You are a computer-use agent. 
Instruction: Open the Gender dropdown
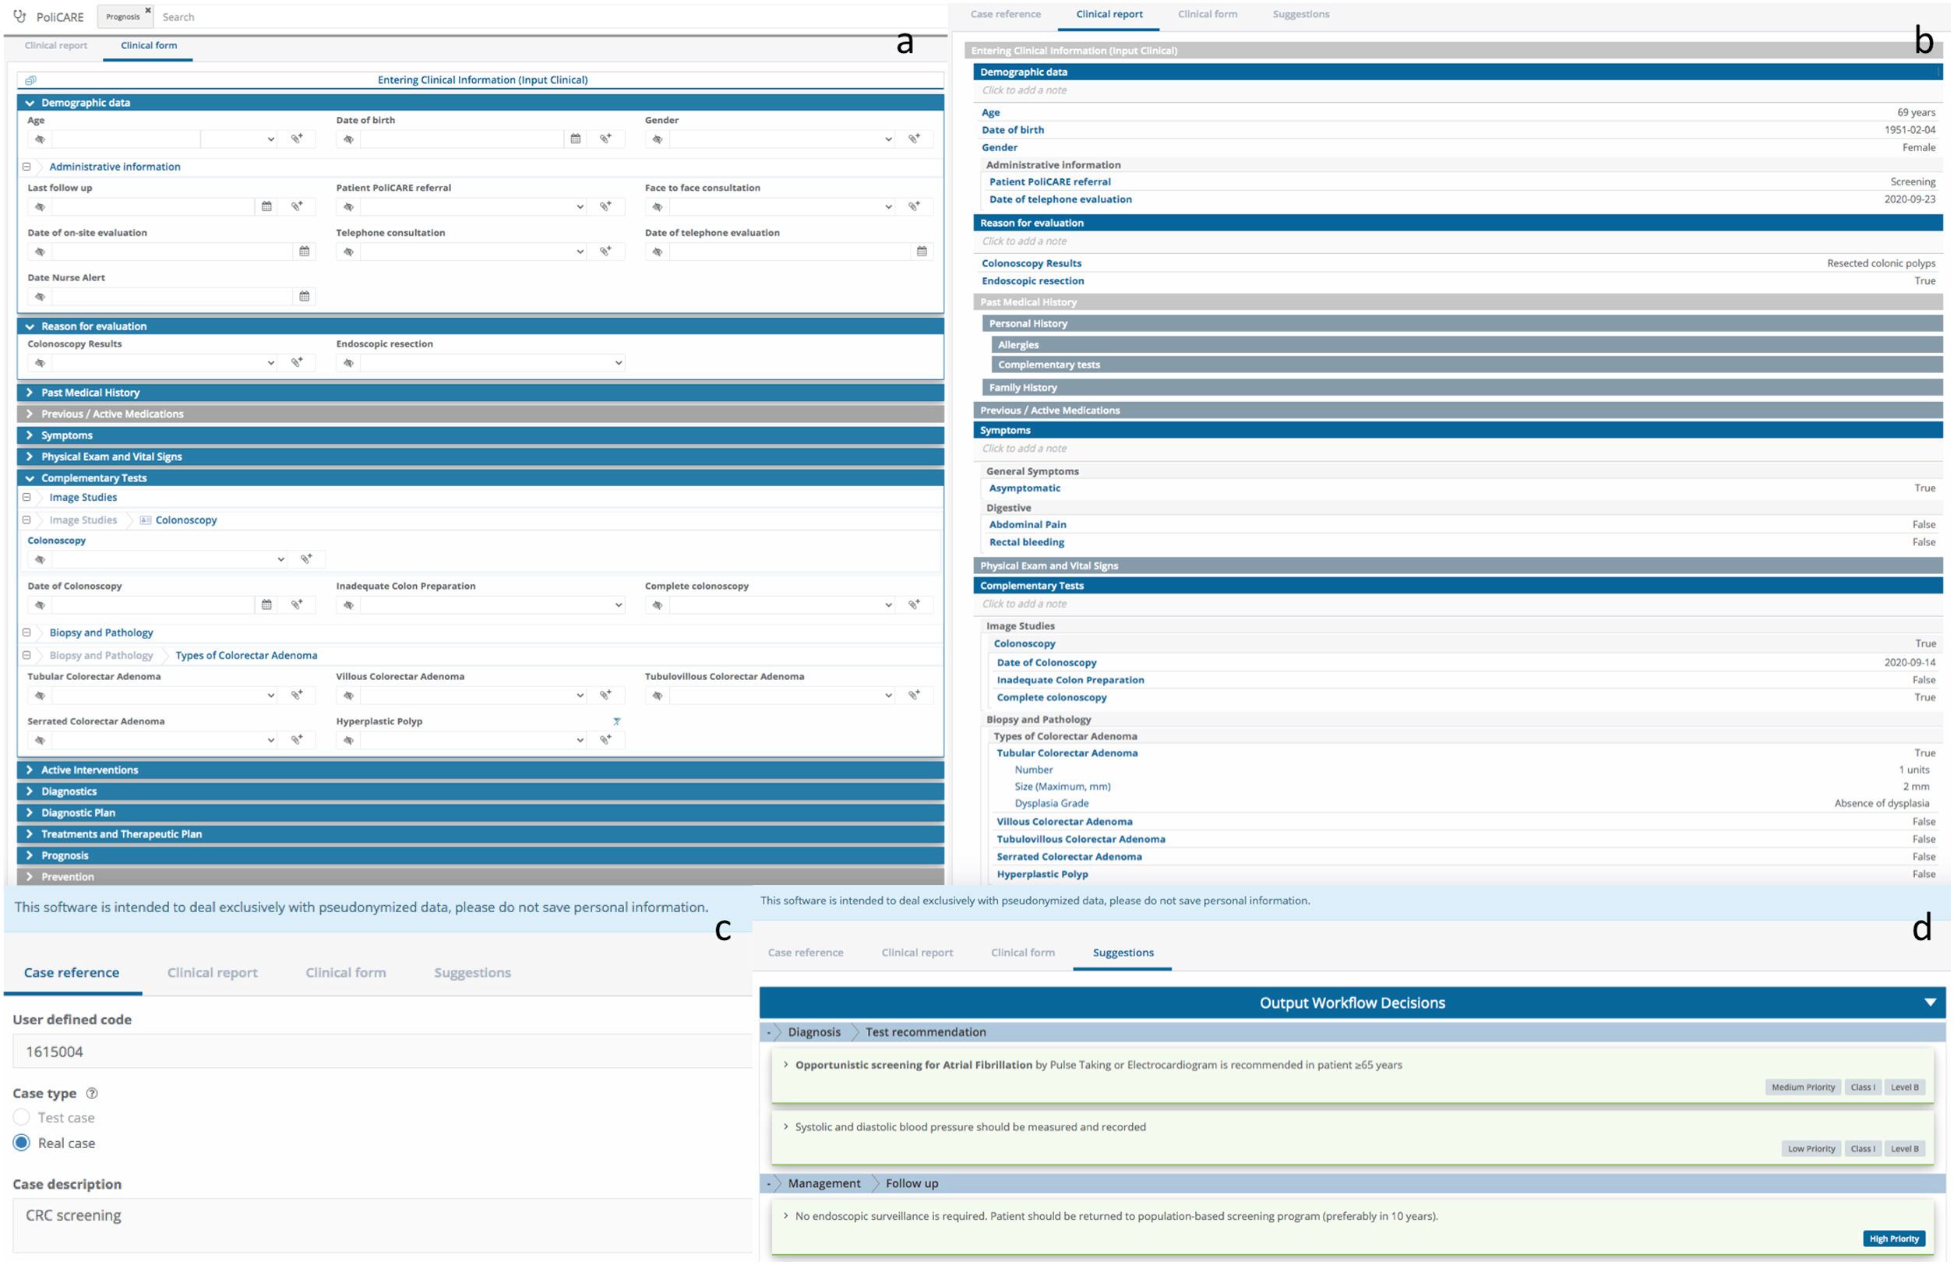[887, 139]
